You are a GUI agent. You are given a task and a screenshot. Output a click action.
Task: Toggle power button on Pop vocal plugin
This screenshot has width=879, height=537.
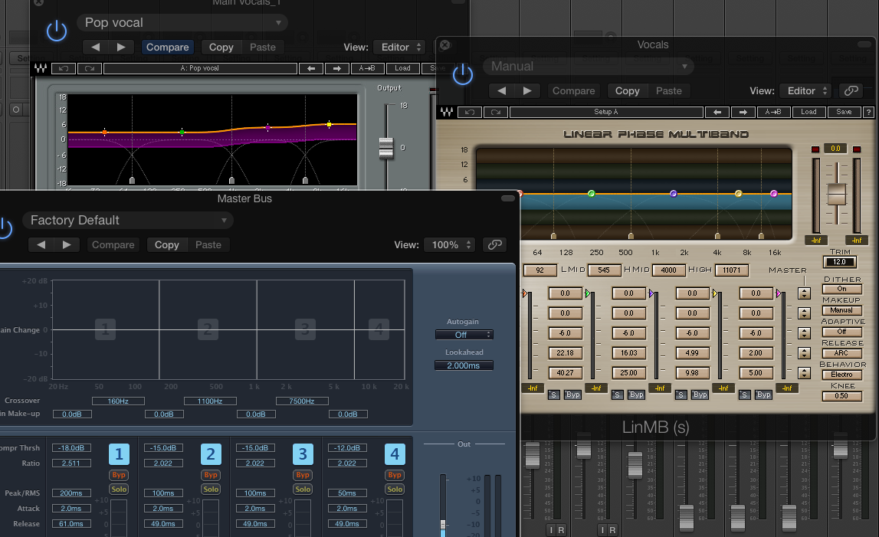click(x=57, y=31)
